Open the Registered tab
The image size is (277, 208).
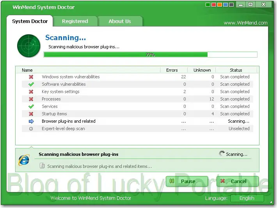point(75,21)
